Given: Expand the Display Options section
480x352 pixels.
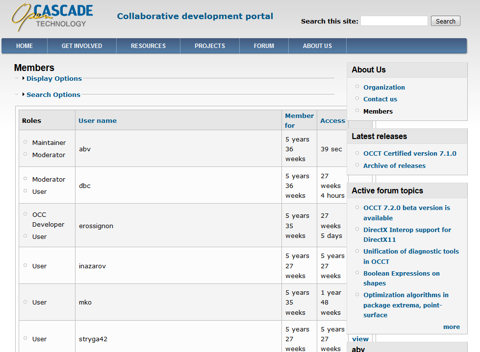Looking at the screenshot, I should click(x=54, y=78).
